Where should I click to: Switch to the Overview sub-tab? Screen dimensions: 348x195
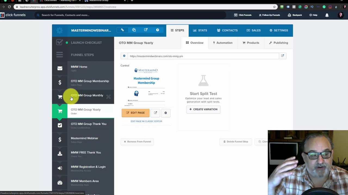point(194,43)
